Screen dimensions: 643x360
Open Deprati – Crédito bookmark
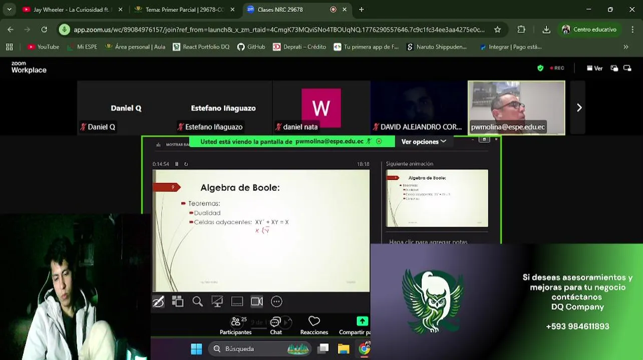299,46
